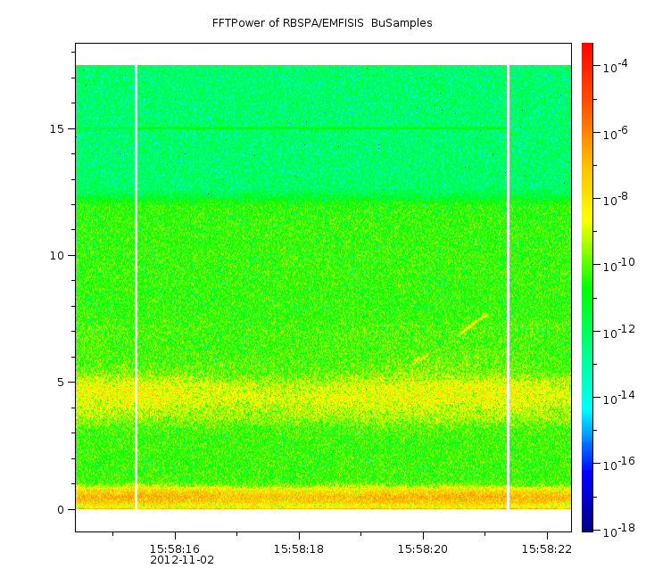Click the time label 15:58:20
The width and height of the screenshot is (646, 585).
423,549
